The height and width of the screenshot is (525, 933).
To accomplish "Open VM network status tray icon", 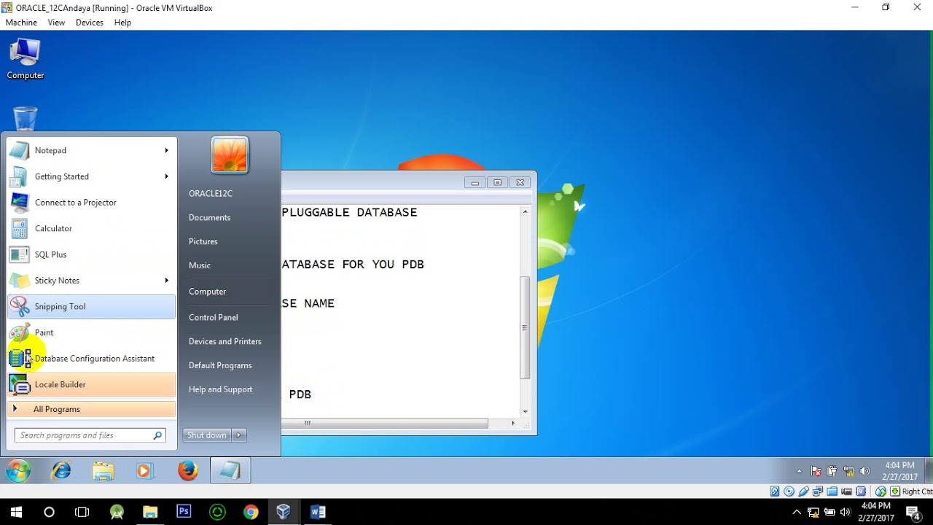I will click(x=848, y=472).
